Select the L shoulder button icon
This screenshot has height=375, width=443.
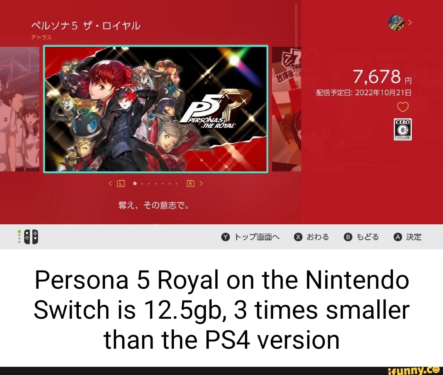(x=120, y=184)
